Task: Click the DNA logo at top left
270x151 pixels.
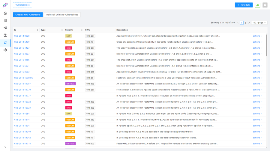Action: pos(5,5)
